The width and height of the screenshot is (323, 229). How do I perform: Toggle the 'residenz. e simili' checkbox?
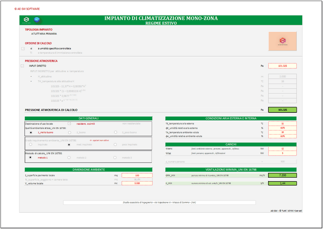point(69,124)
